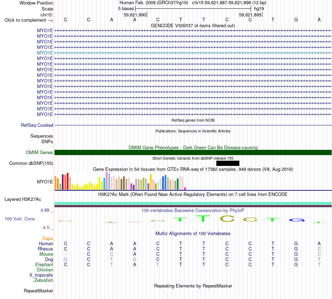Click the 59,621,895 coordinate marker

(250, 15)
